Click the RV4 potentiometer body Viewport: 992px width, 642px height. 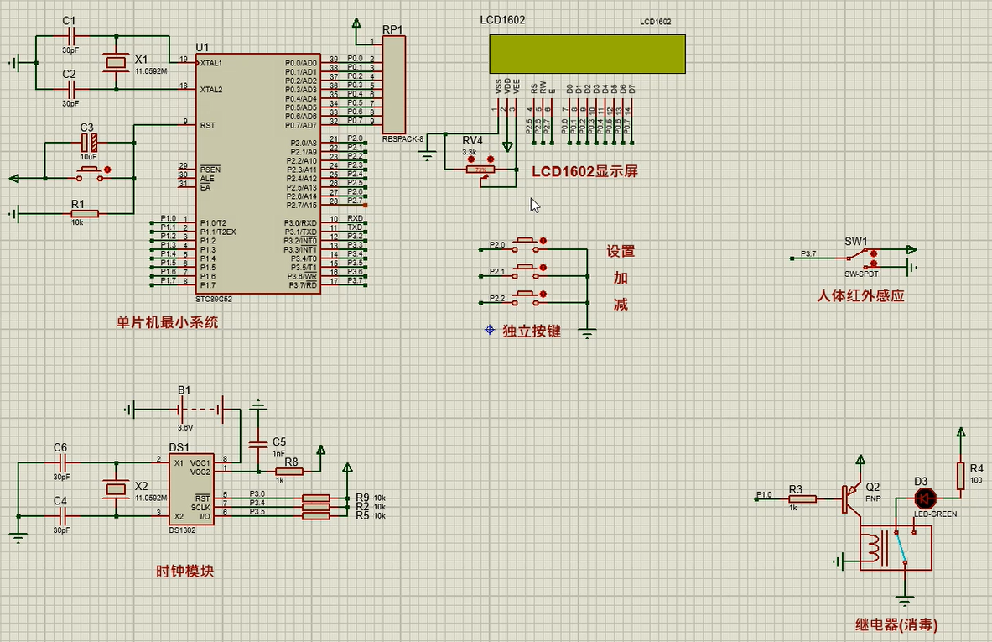pos(480,170)
